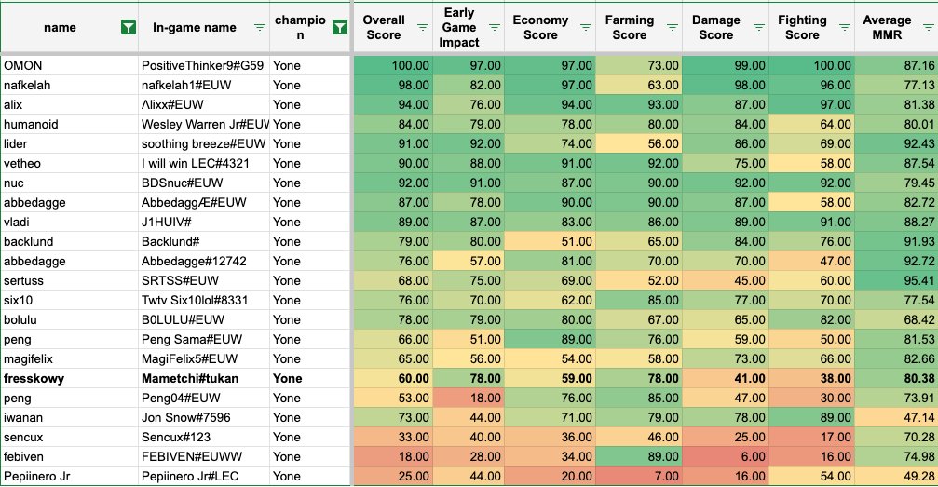Select the 'name' column header
938x487 pixels.
(69, 28)
